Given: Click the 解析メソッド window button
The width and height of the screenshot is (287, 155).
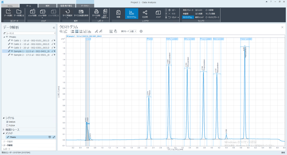Looking at the screenshot, I should pos(199,17).
